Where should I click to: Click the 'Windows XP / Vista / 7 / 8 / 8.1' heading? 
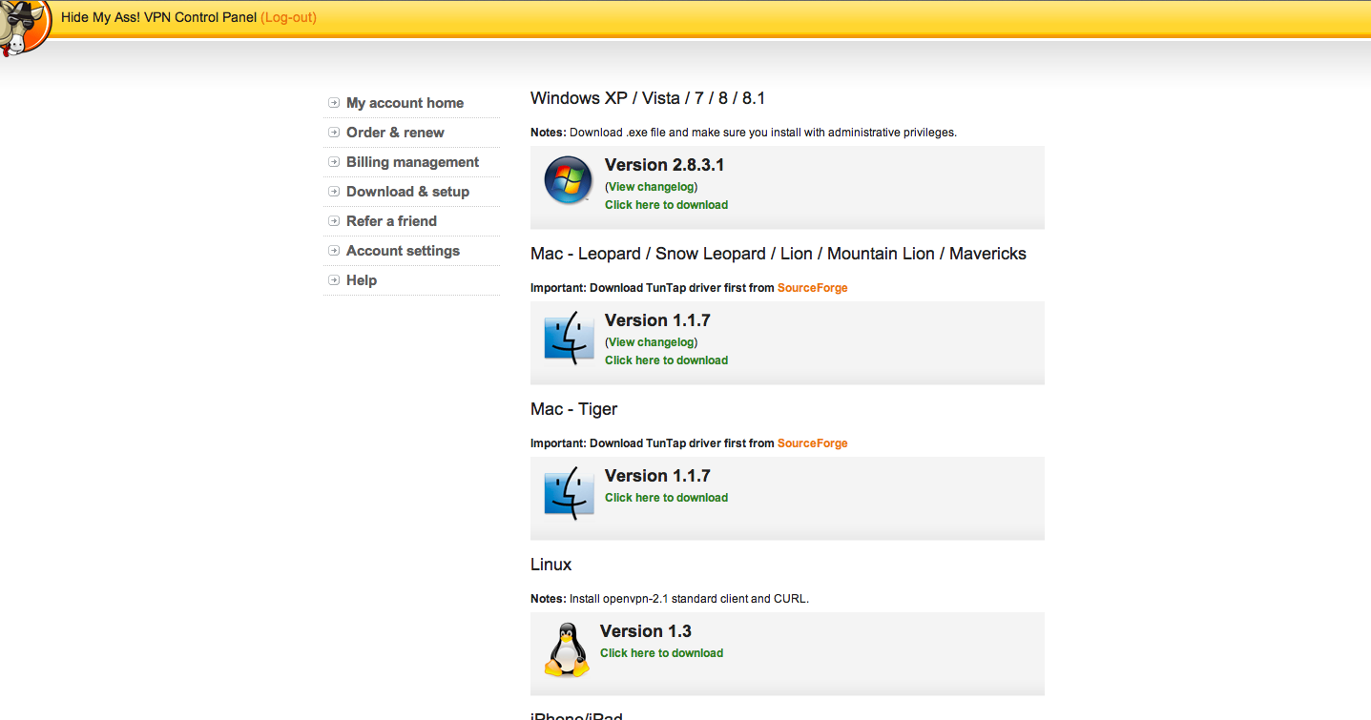648,98
